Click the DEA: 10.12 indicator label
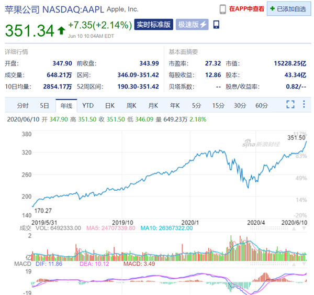The height and width of the screenshot is (295, 314). [x=94, y=264]
